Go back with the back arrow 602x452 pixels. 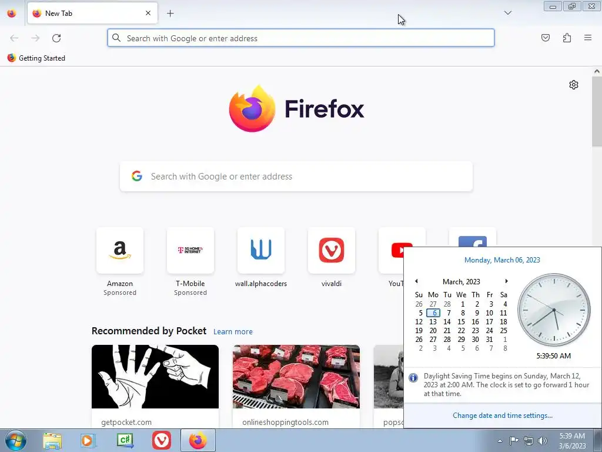pos(14,38)
